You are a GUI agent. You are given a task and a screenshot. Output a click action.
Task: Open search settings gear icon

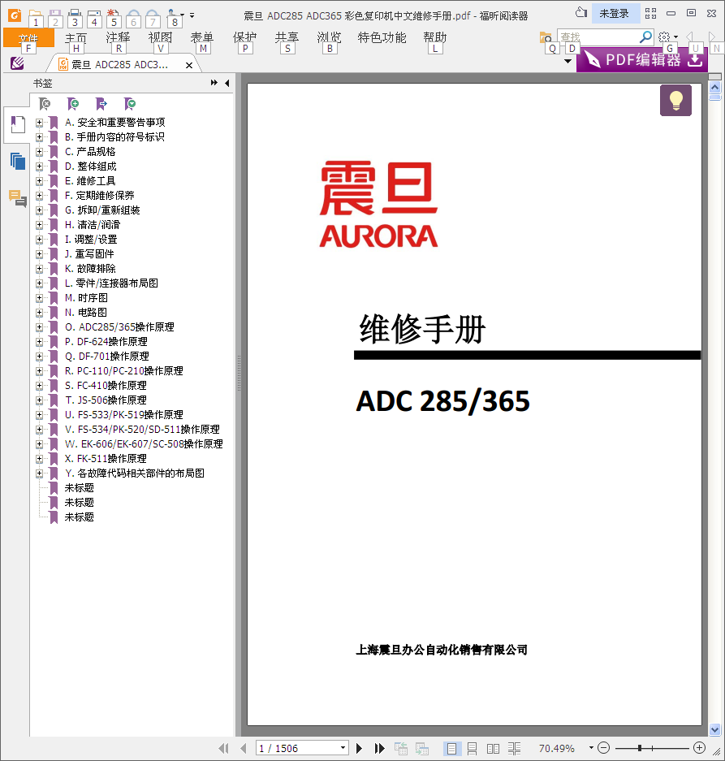point(664,37)
